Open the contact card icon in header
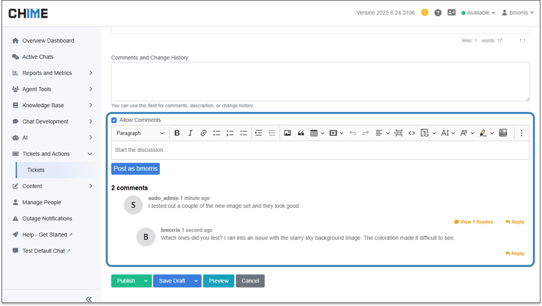542x306 pixels. [452, 12]
